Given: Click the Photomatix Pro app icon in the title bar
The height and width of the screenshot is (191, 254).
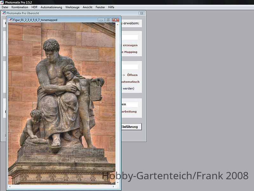Looking at the screenshot, I should coord(2,2).
